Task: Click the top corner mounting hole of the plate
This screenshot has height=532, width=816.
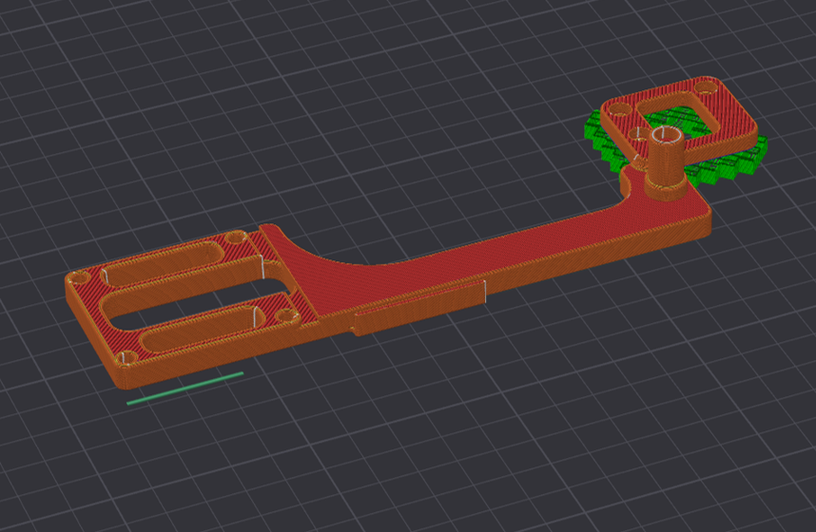Action: [x=236, y=237]
